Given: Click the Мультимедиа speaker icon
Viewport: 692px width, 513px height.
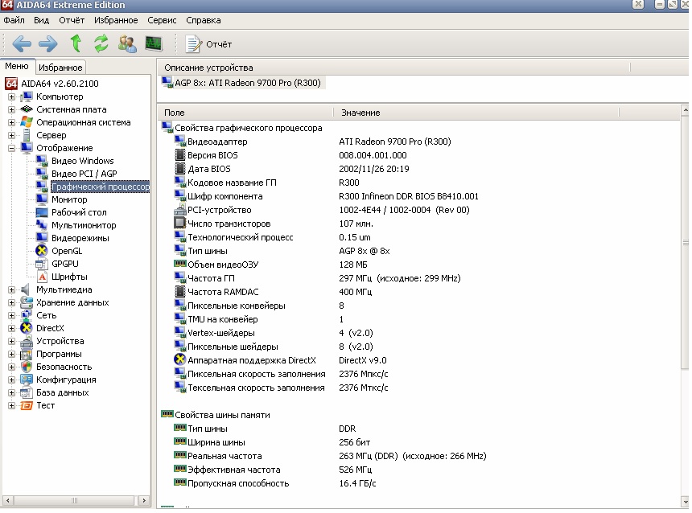Looking at the screenshot, I should click(x=26, y=289).
